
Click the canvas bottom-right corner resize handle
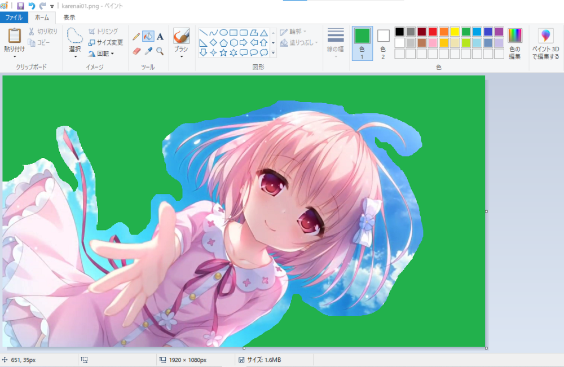coord(486,348)
